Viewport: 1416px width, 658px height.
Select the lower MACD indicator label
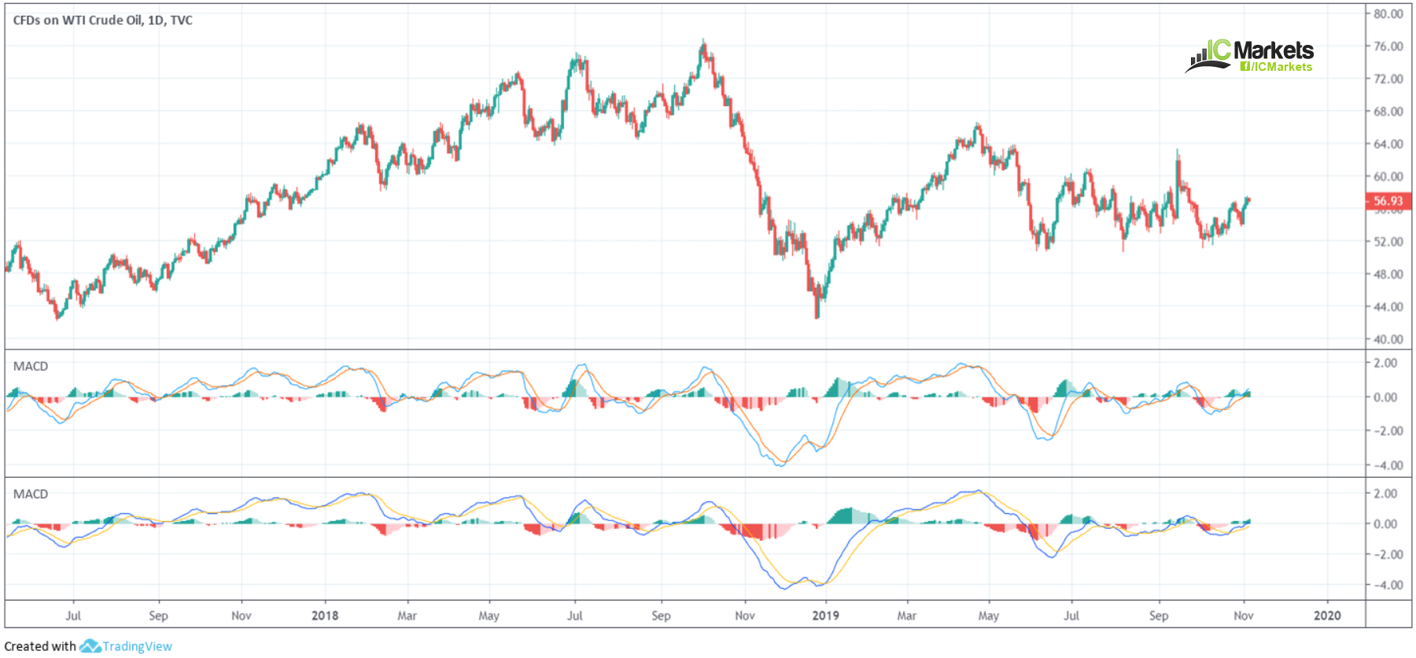(x=31, y=494)
